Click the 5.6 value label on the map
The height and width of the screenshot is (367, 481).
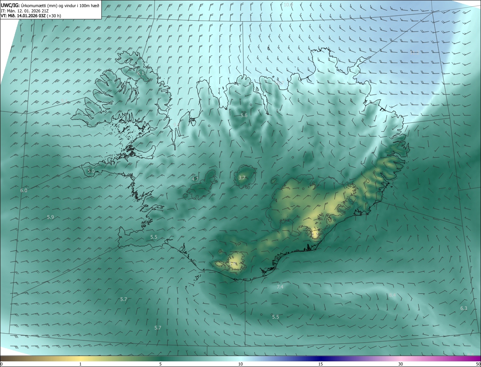[x=244, y=115]
